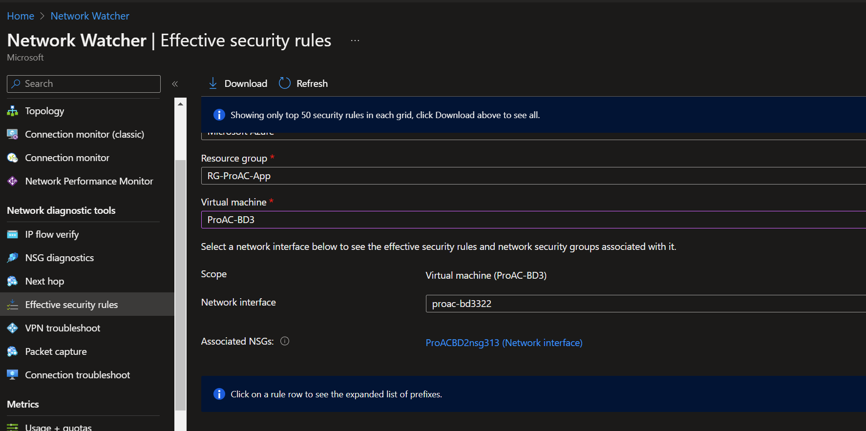This screenshot has width=866, height=431.
Task: Click the Packet capture icon
Action: click(12, 351)
